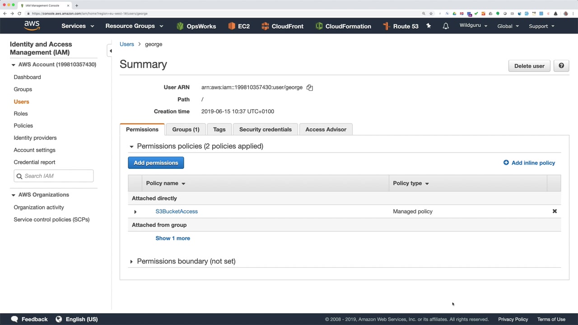
Task: Open a new browser tab
Action: [77, 5]
